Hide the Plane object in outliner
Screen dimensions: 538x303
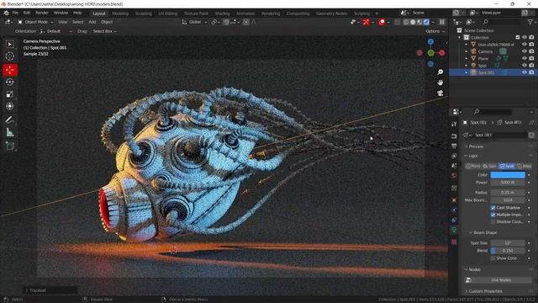pos(525,58)
